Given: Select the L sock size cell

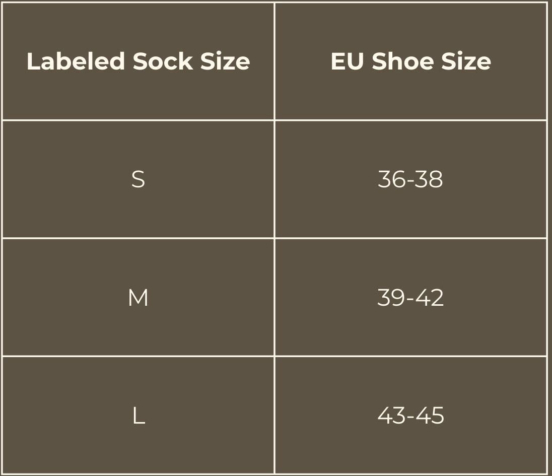Looking at the screenshot, I should click(138, 416).
